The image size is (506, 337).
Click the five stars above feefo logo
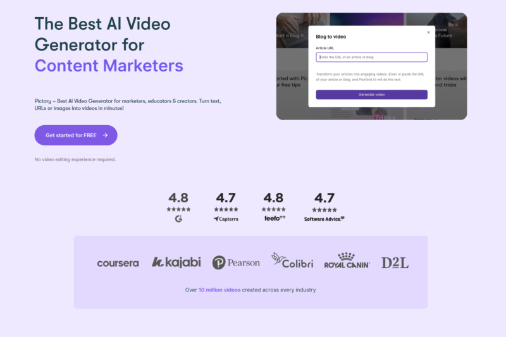pos(274,209)
